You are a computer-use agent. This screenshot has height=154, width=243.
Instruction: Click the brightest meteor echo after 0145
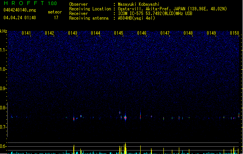(126, 118)
